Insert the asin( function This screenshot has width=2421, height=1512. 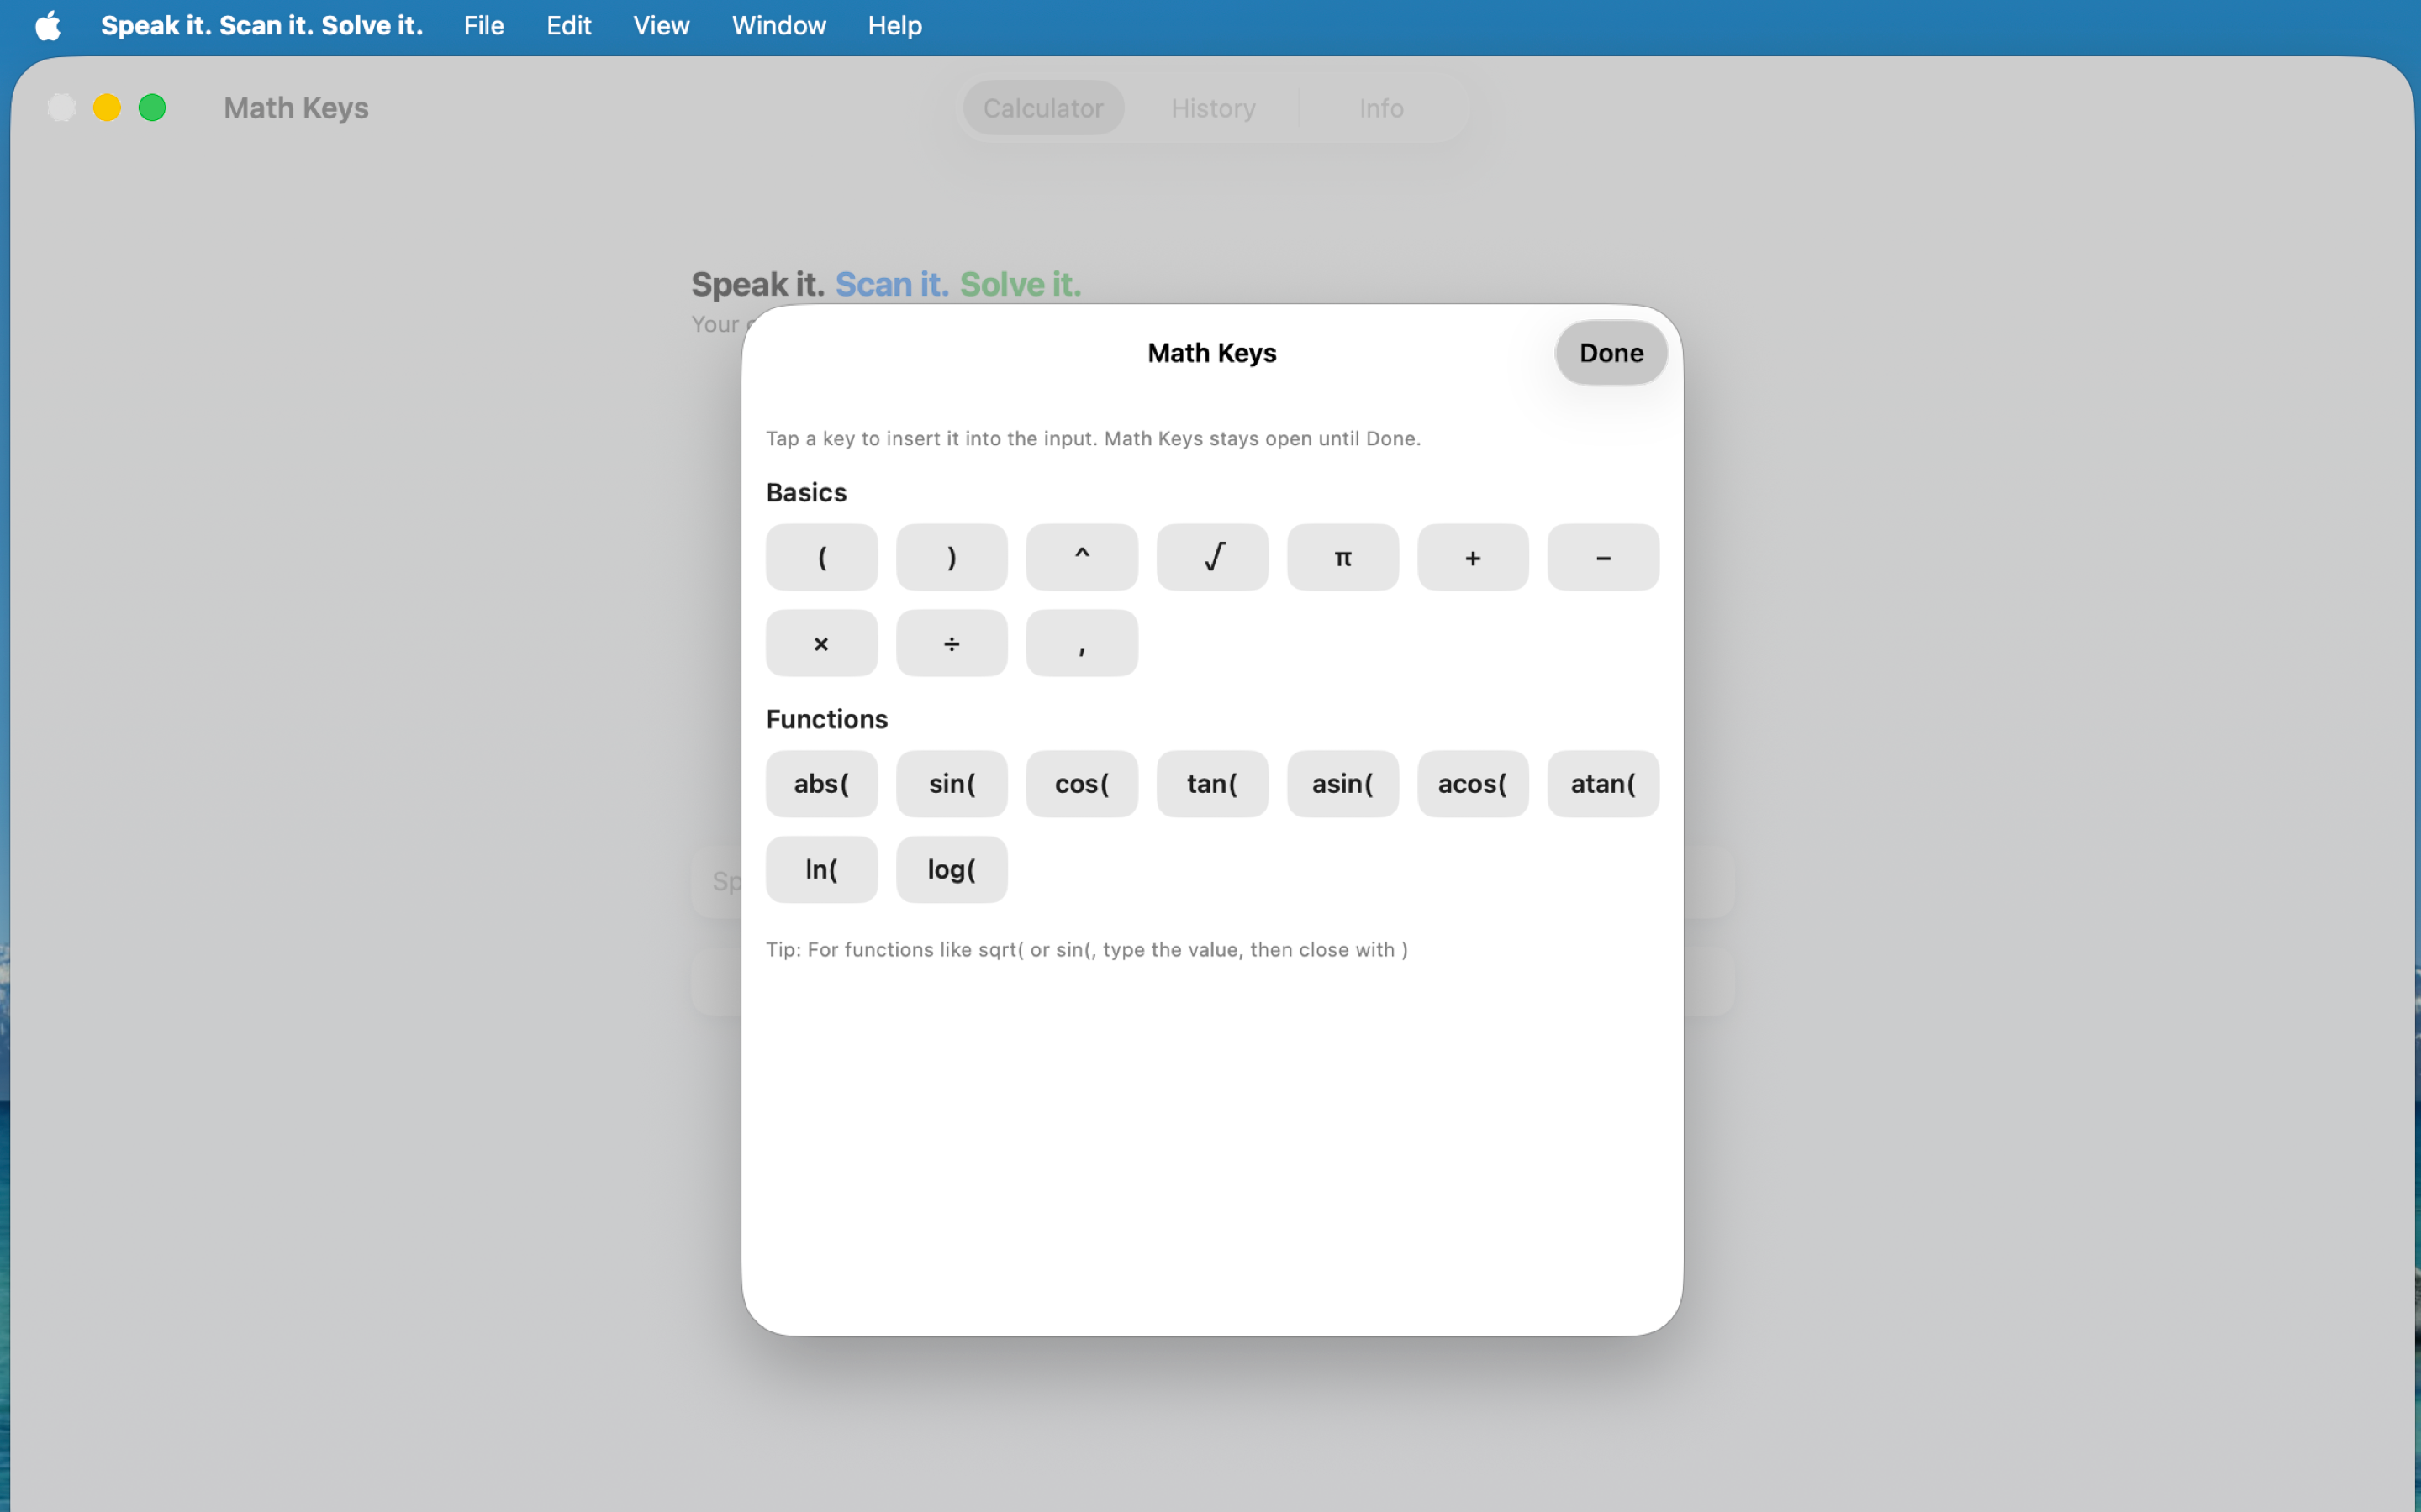click(x=1342, y=784)
